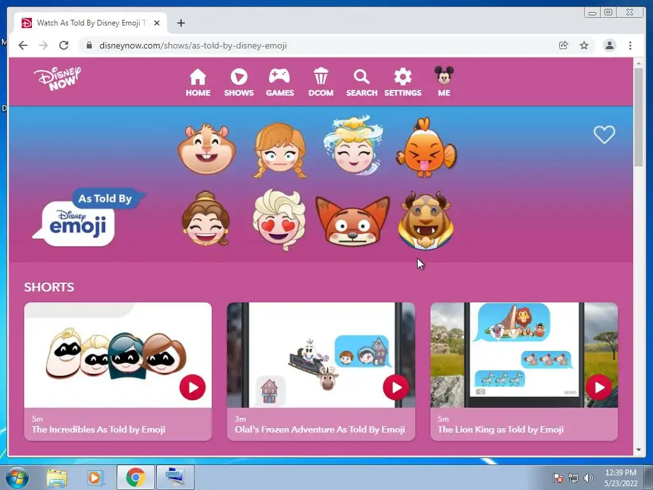This screenshot has height=490, width=653.
Task: Open Settings gear in DisneyNOW nav
Action: click(403, 82)
